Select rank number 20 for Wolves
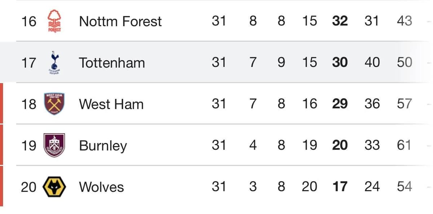Screen dimensions: 433x214 (x=29, y=187)
